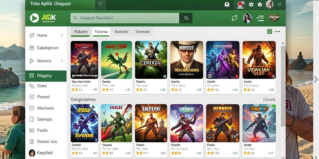The height and width of the screenshot is (159, 319).
Task: Click the Tlemin game title text
Action: tap(140, 82)
